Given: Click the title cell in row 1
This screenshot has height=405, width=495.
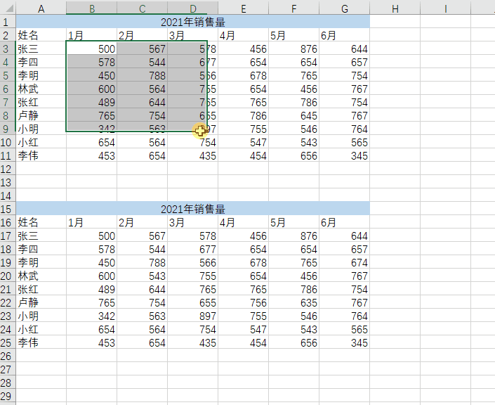Looking at the screenshot, I should coord(193,22).
